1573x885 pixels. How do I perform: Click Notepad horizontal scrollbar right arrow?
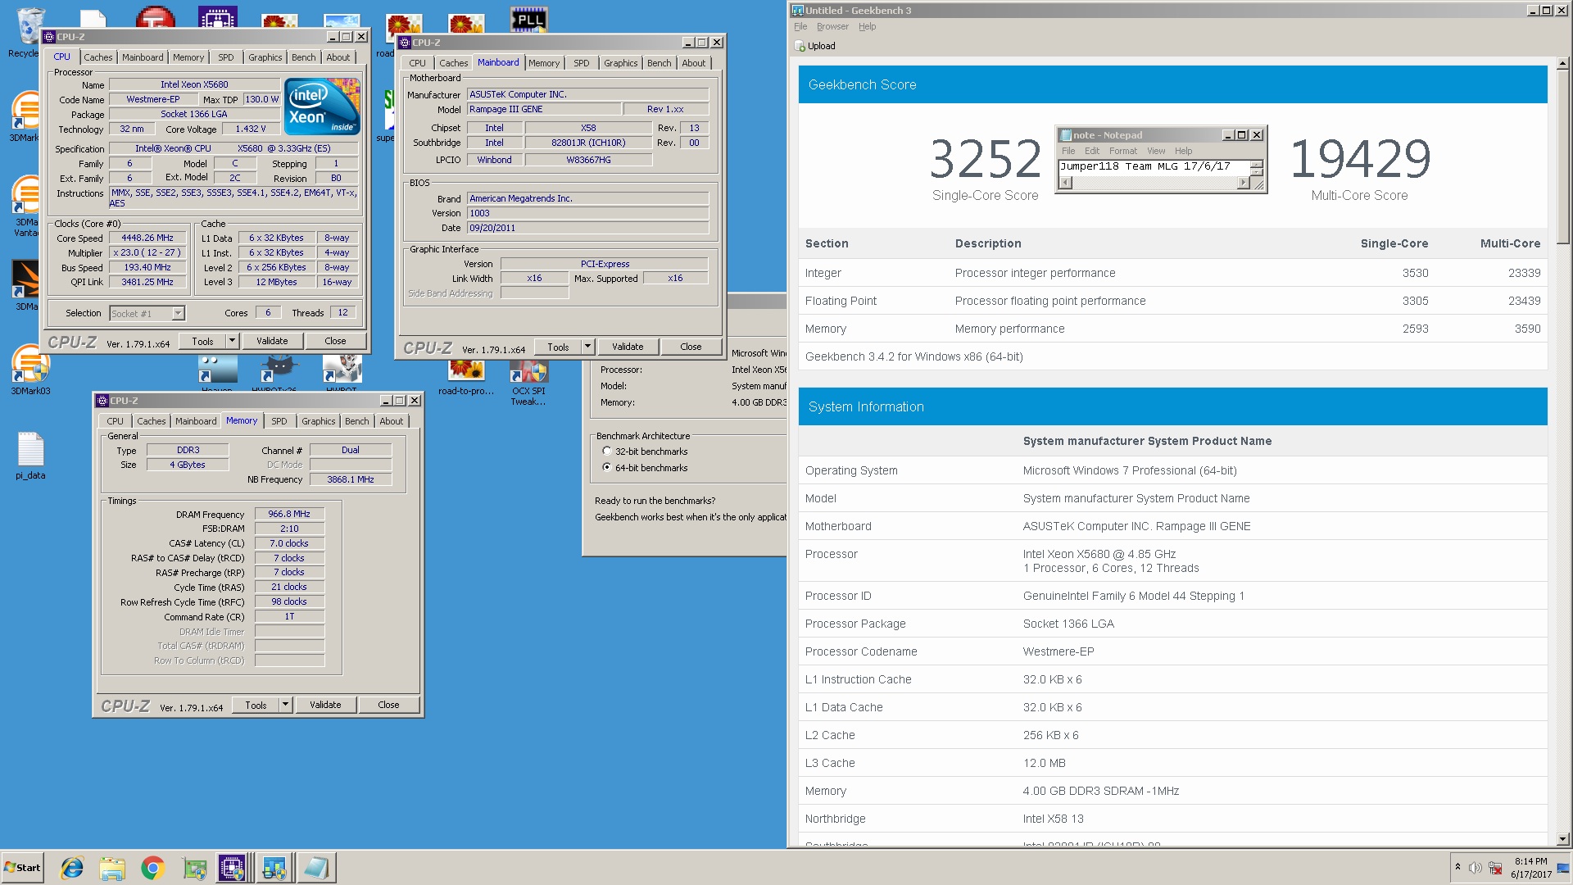coord(1244,183)
